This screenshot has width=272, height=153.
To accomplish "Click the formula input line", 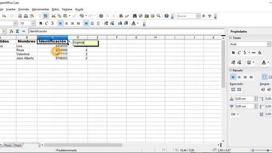I will pos(127,31).
